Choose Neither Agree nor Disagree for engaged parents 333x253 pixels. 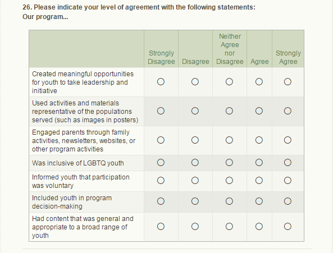point(229,140)
